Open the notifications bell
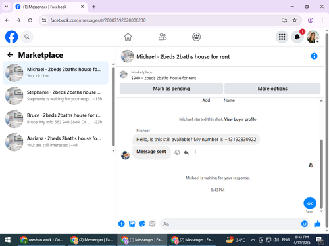 point(297,37)
